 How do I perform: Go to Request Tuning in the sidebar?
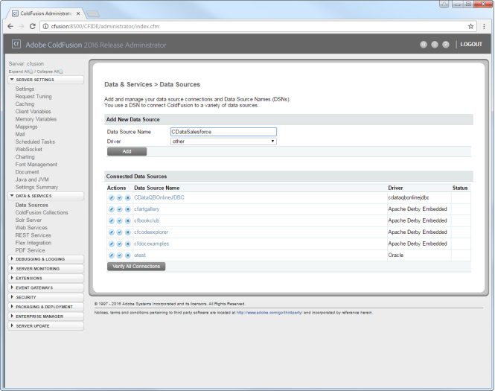click(33, 96)
